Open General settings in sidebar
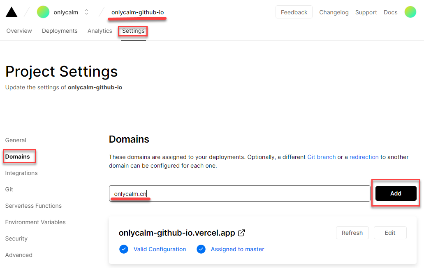This screenshot has height=268, width=424. (x=16, y=140)
